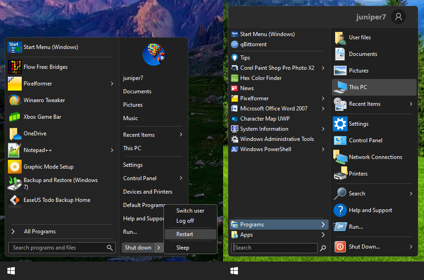Open Network Connections icon

tap(340, 157)
